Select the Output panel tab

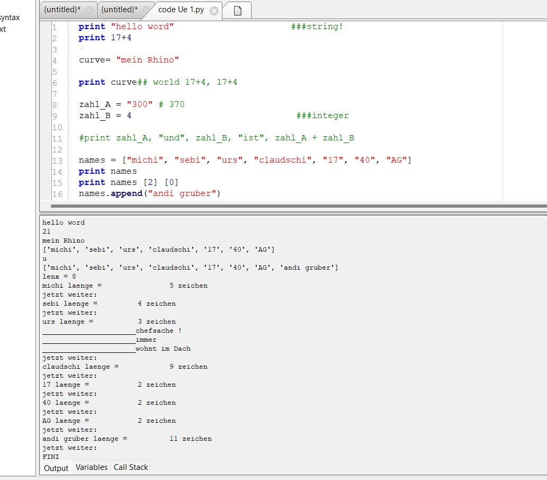click(x=56, y=468)
